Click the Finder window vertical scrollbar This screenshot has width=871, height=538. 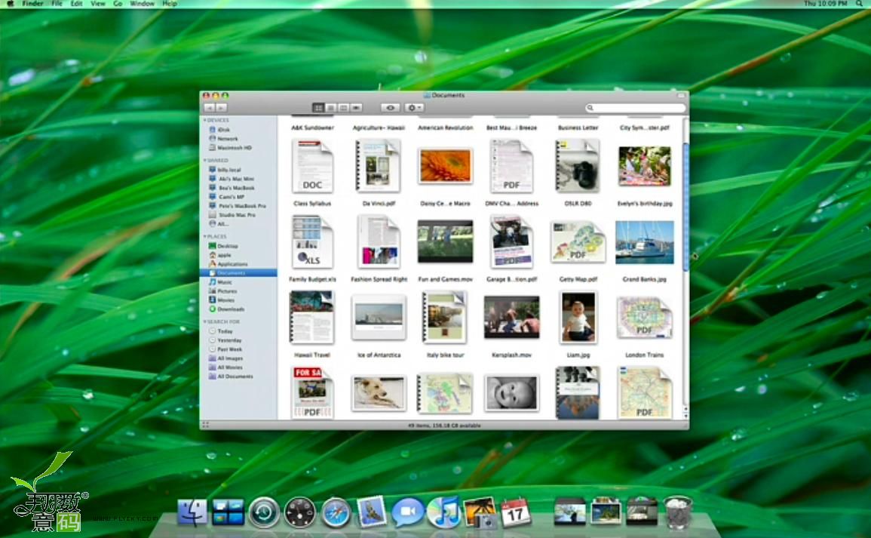point(686,207)
